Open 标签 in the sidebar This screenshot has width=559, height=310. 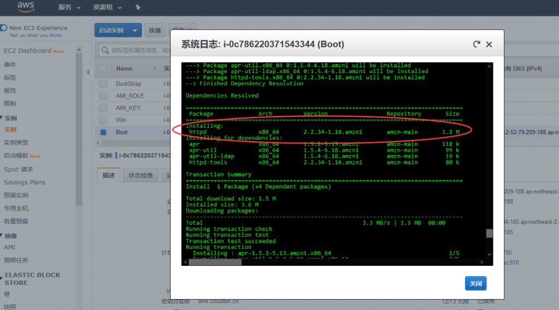click(10, 77)
